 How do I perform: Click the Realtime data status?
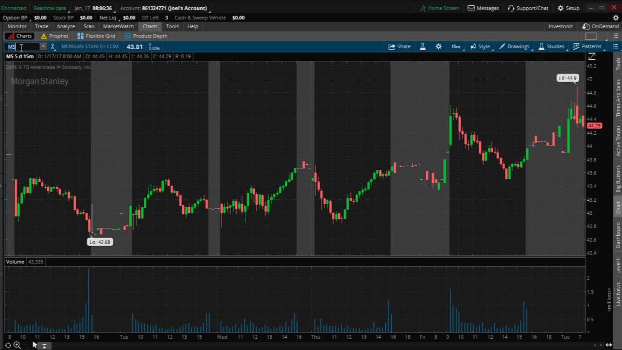click(50, 8)
